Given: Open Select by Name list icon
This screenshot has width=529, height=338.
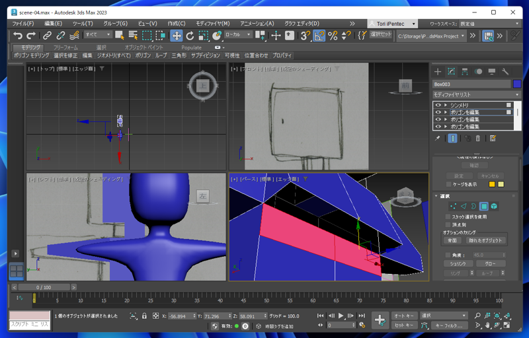Looking at the screenshot, I should tap(133, 36).
